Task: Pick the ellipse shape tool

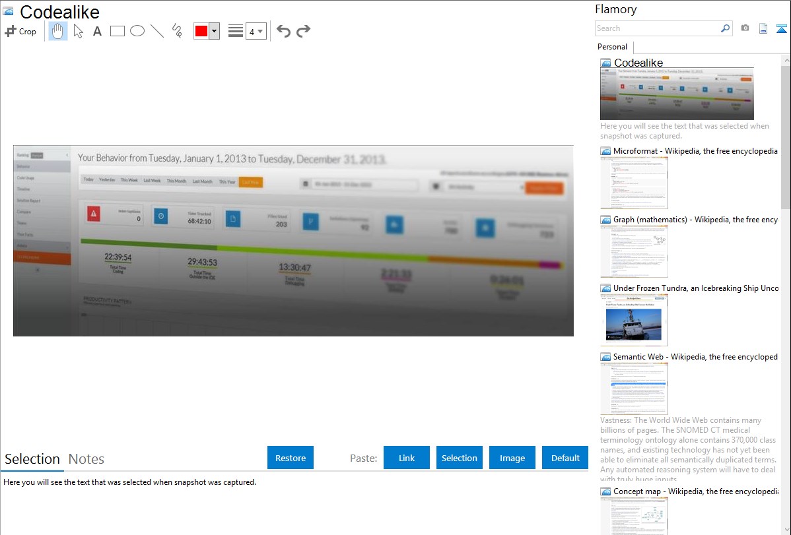Action: [x=137, y=31]
